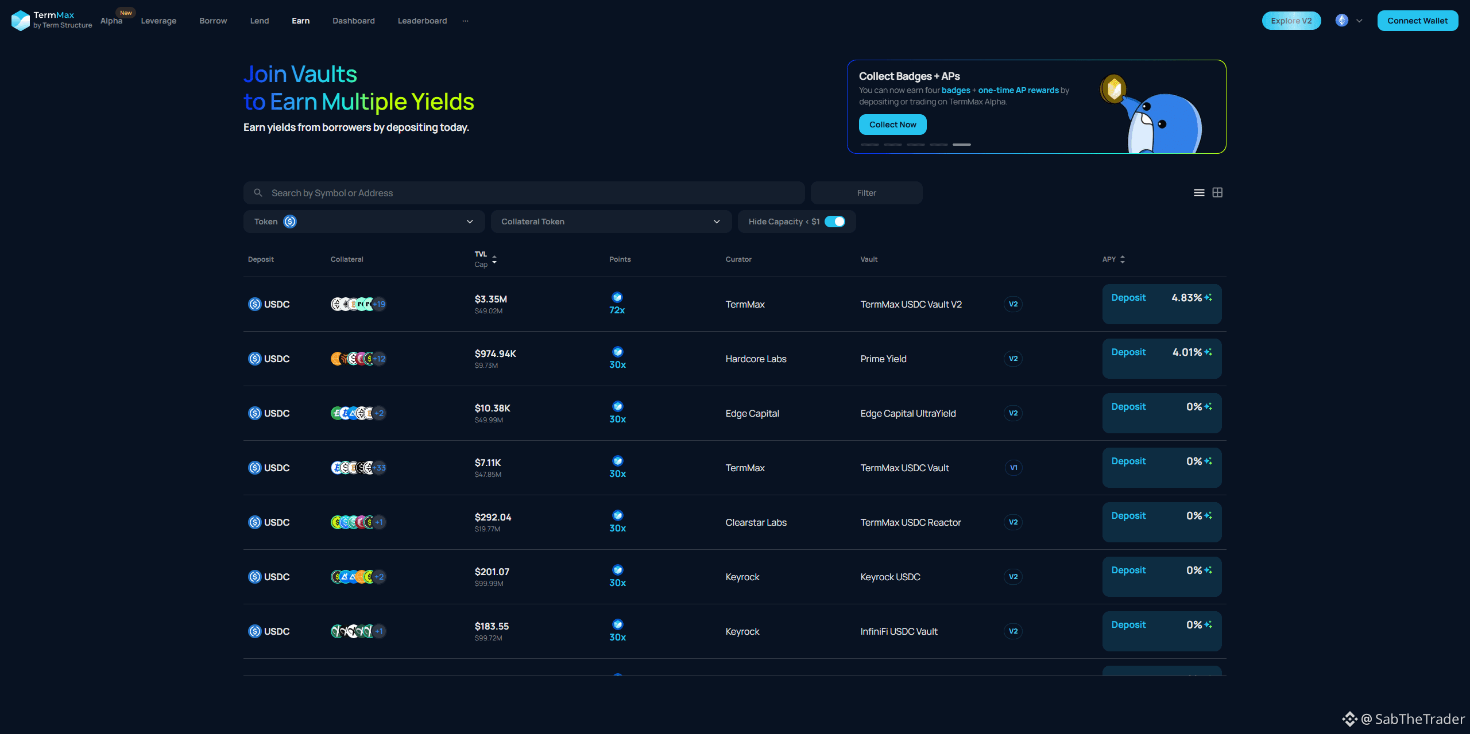Click collateral icons for TermMax USDC Reactor
Screen dimensions: 1470x734
click(x=358, y=522)
